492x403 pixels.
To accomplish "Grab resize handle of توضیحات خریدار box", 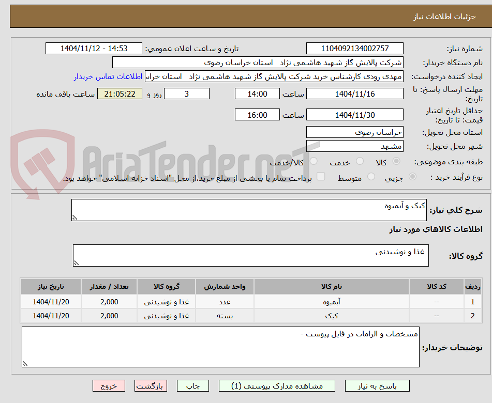I will pyautogui.click(x=25, y=364).
